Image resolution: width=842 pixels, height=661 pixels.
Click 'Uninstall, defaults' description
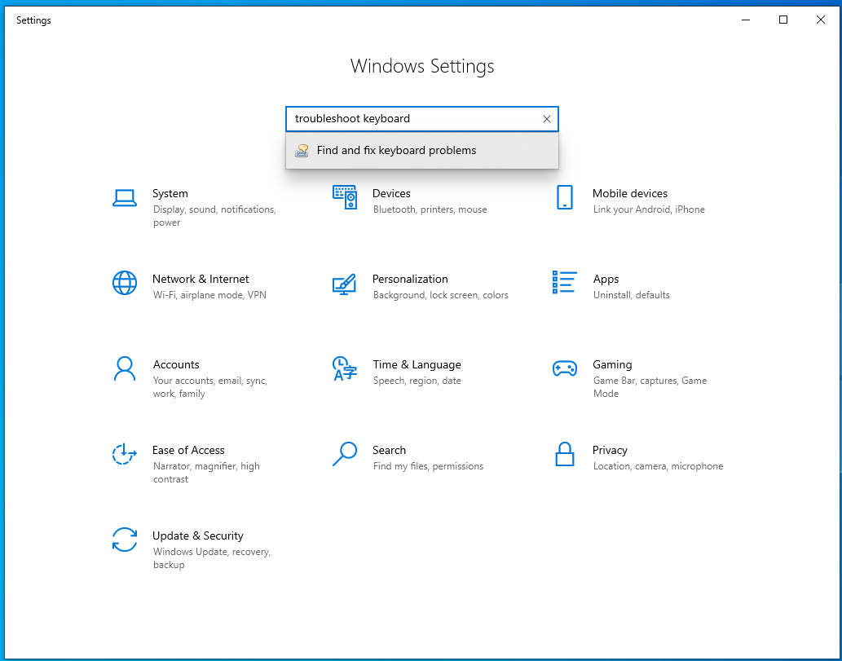point(632,295)
